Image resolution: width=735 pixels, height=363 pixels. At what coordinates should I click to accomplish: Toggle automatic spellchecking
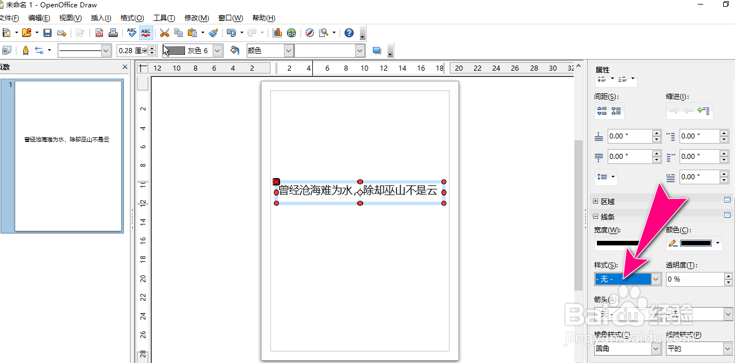point(146,33)
